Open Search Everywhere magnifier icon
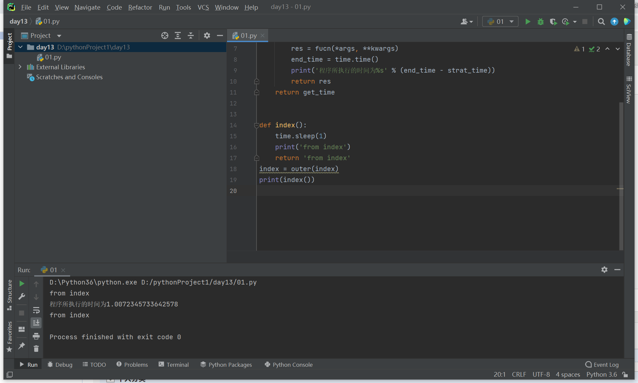The width and height of the screenshot is (638, 383). point(601,22)
